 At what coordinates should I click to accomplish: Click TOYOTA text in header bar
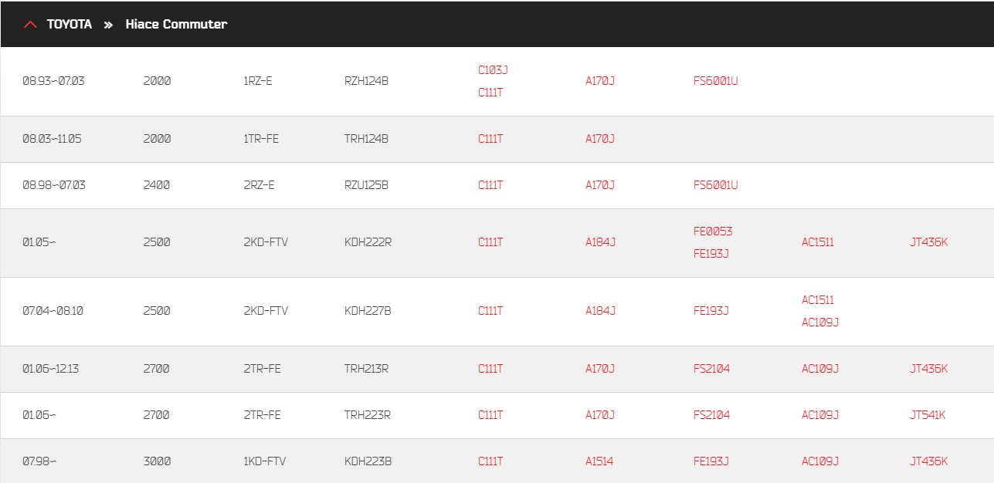point(70,24)
